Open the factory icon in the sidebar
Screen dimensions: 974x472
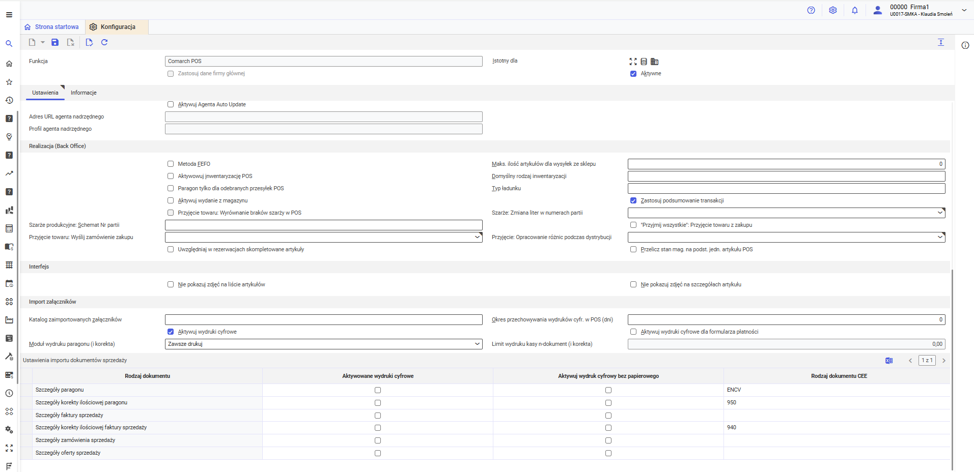pyautogui.click(x=9, y=320)
